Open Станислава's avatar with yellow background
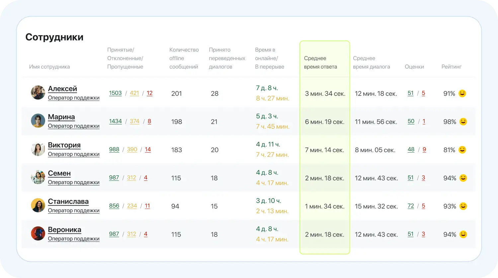Image resolution: width=498 pixels, height=278 pixels. click(38, 205)
